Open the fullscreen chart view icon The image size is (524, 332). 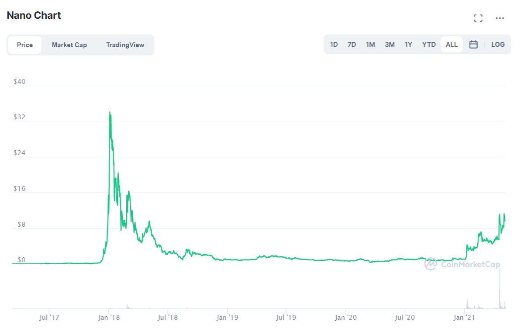[478, 18]
